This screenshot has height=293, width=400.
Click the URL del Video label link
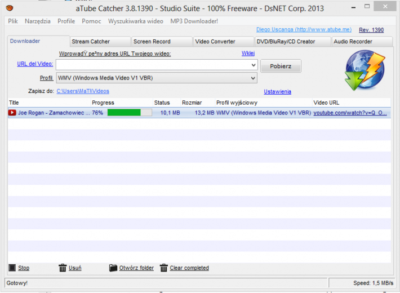(x=35, y=64)
